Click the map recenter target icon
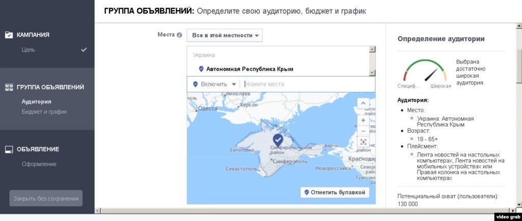 [363, 142]
